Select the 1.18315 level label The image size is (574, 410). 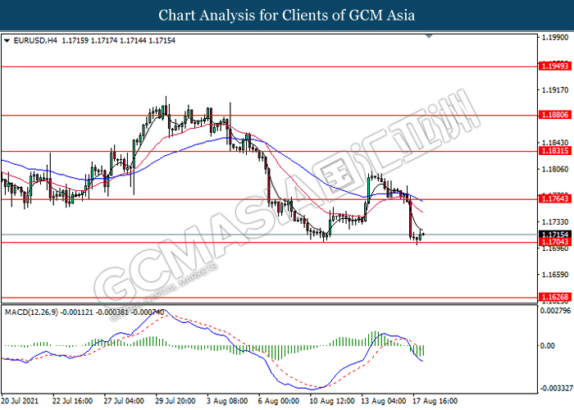(x=555, y=151)
